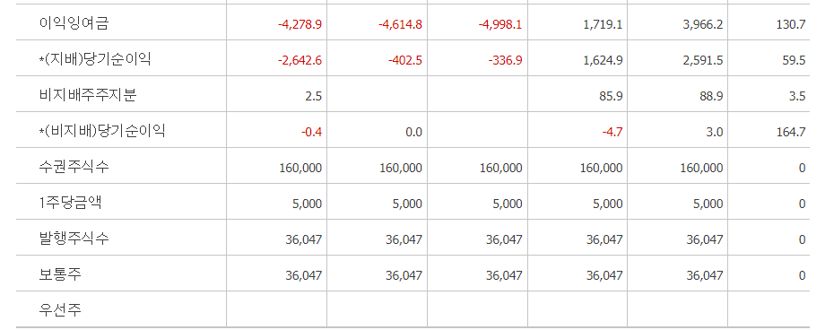Click the 비지배주주지분 row label
The height and width of the screenshot is (330, 825).
coord(88,95)
